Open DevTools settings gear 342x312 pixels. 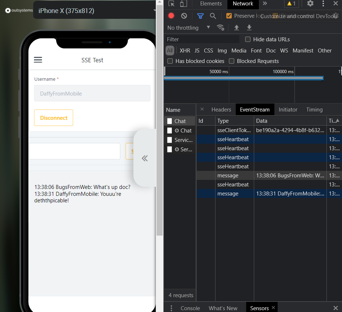coord(310,4)
